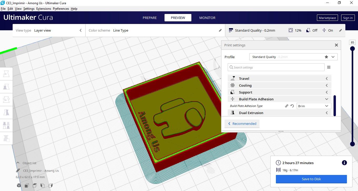The image size is (358, 191).
Task: Collapse the Build Plate Adhesion category
Action: click(280, 99)
